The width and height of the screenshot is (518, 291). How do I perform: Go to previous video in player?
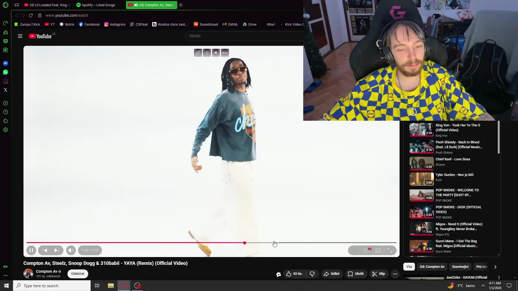[x=45, y=250]
